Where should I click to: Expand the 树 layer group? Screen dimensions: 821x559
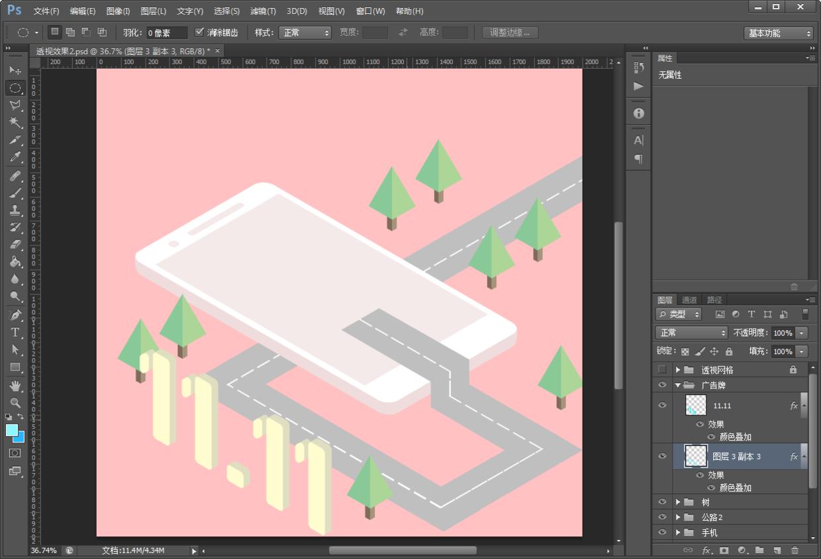(x=678, y=502)
